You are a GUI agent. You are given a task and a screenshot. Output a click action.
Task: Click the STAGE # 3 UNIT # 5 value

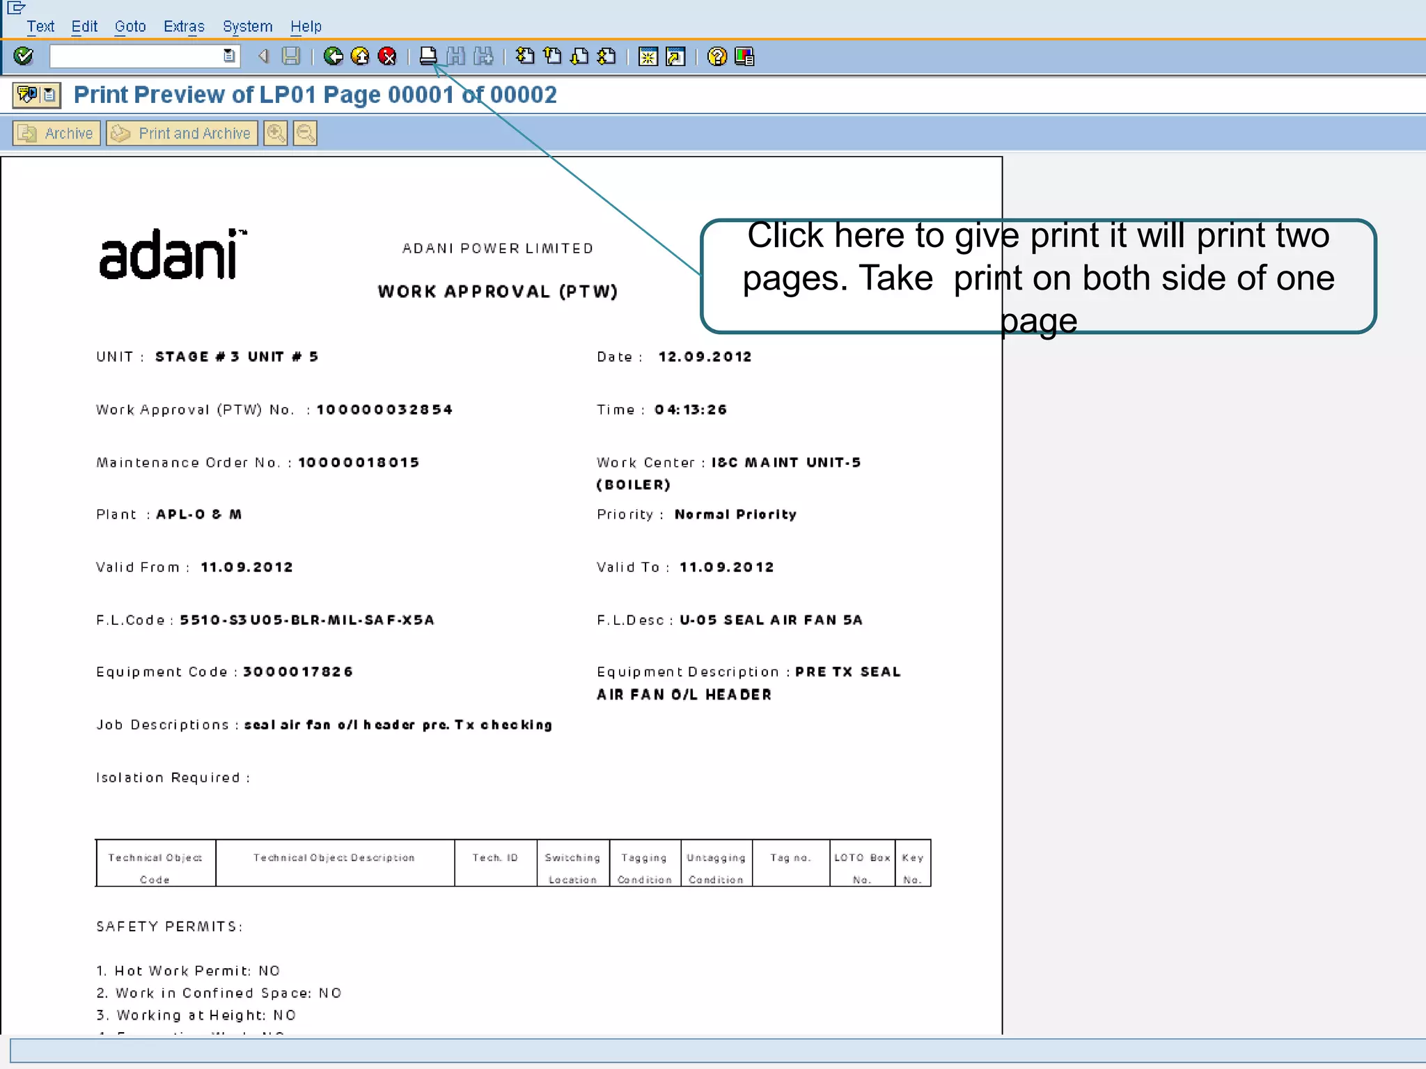coord(237,356)
